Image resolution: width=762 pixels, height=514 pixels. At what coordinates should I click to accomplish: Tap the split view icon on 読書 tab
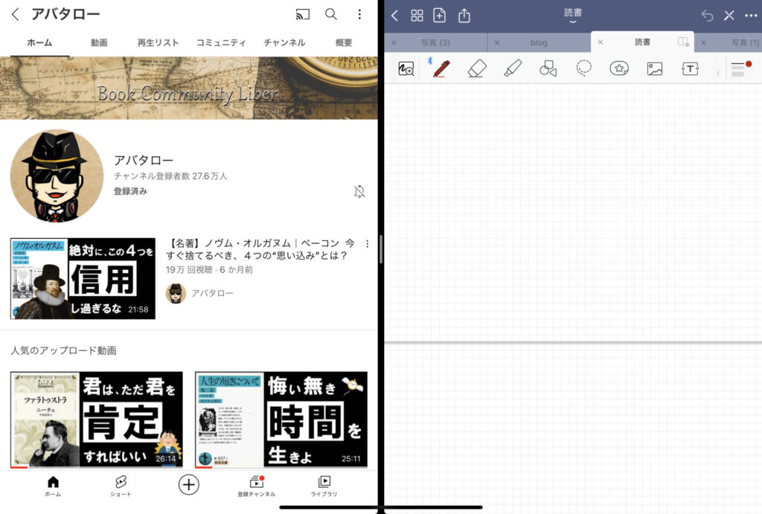pos(683,42)
